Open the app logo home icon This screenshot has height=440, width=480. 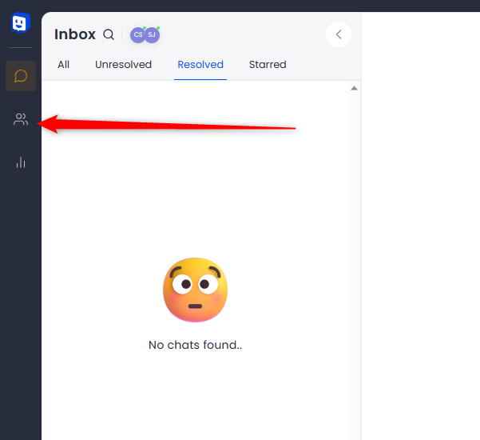click(x=21, y=22)
